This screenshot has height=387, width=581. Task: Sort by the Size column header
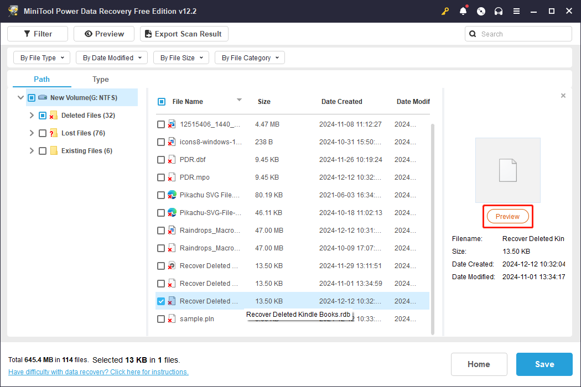pos(264,102)
